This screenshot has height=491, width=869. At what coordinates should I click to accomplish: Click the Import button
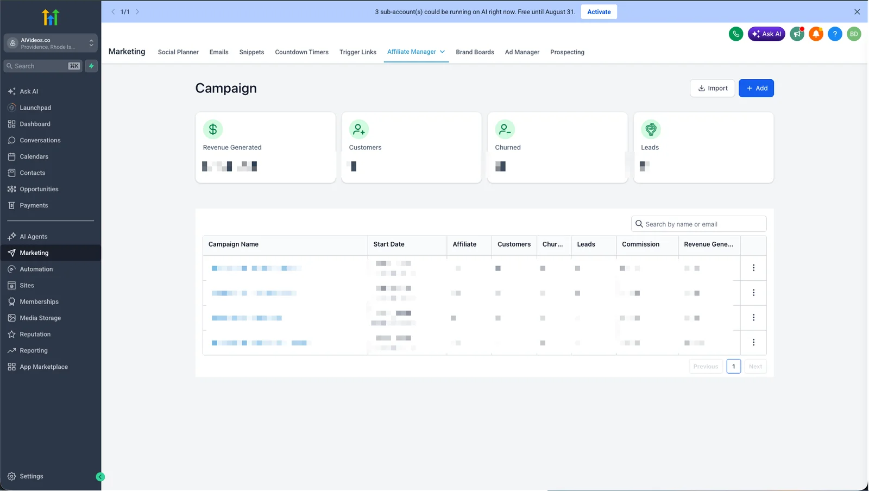[713, 88]
